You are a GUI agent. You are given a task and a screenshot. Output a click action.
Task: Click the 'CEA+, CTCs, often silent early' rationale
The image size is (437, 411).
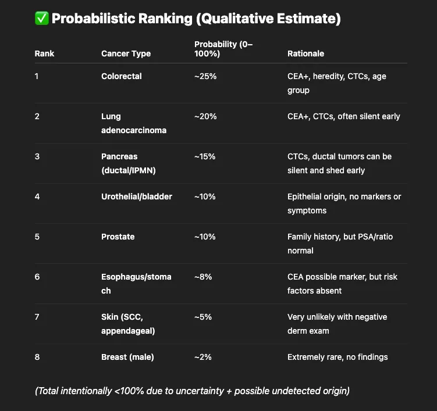[x=344, y=116]
